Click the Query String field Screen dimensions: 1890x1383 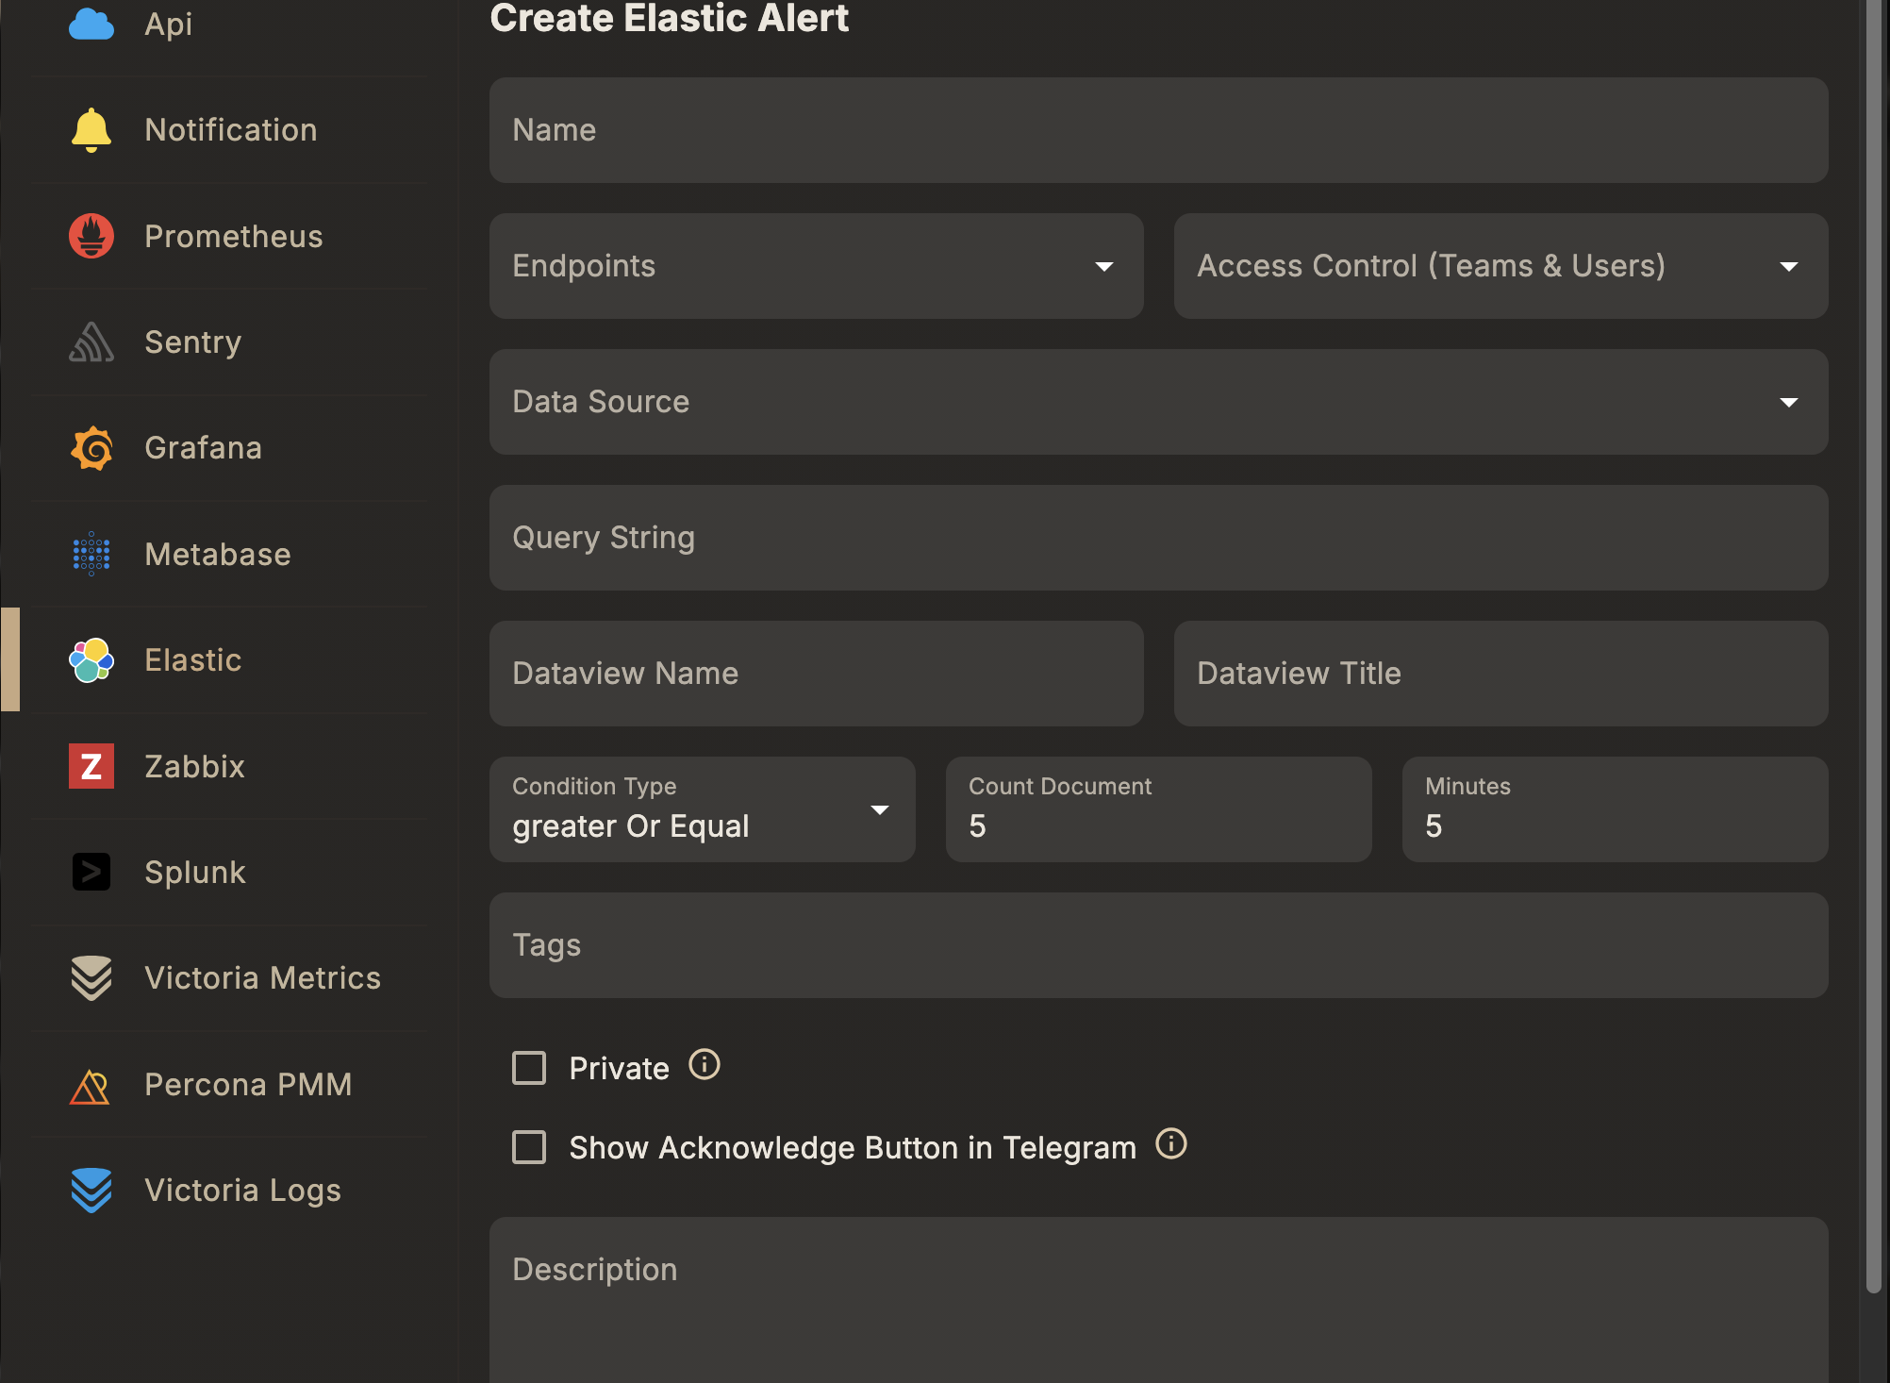click(x=1159, y=538)
